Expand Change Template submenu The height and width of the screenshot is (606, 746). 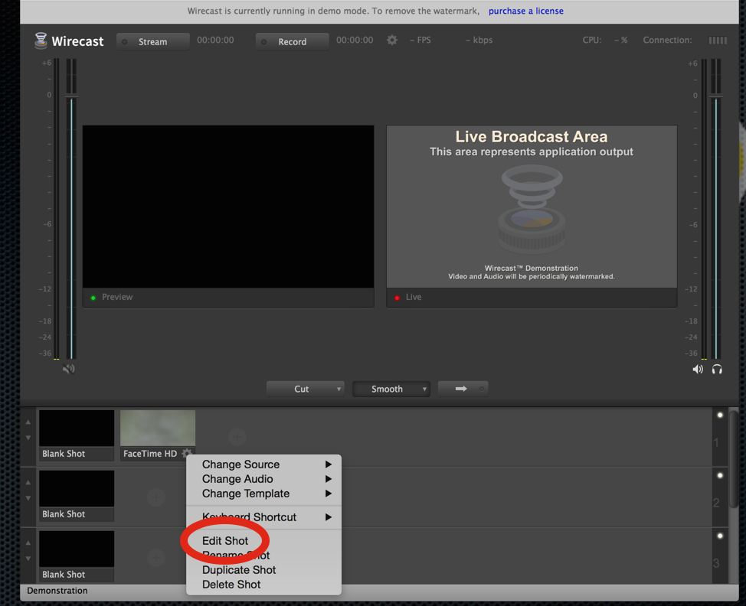pos(263,494)
